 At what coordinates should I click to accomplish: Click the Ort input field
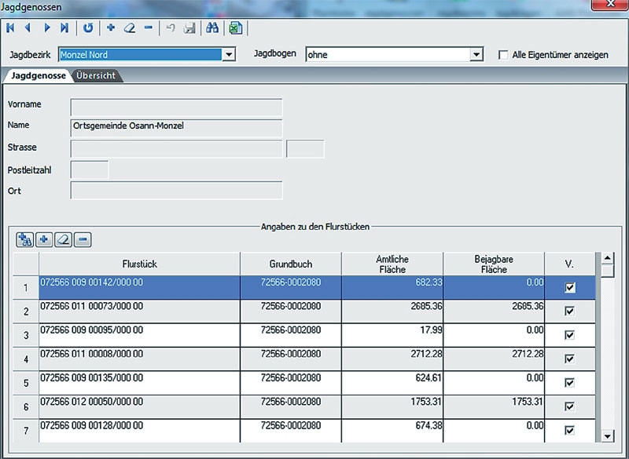[x=176, y=191]
